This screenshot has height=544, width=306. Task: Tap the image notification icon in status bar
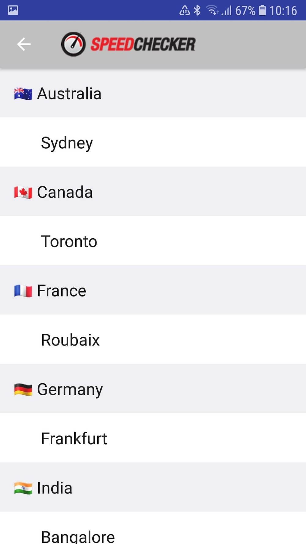[x=13, y=10]
